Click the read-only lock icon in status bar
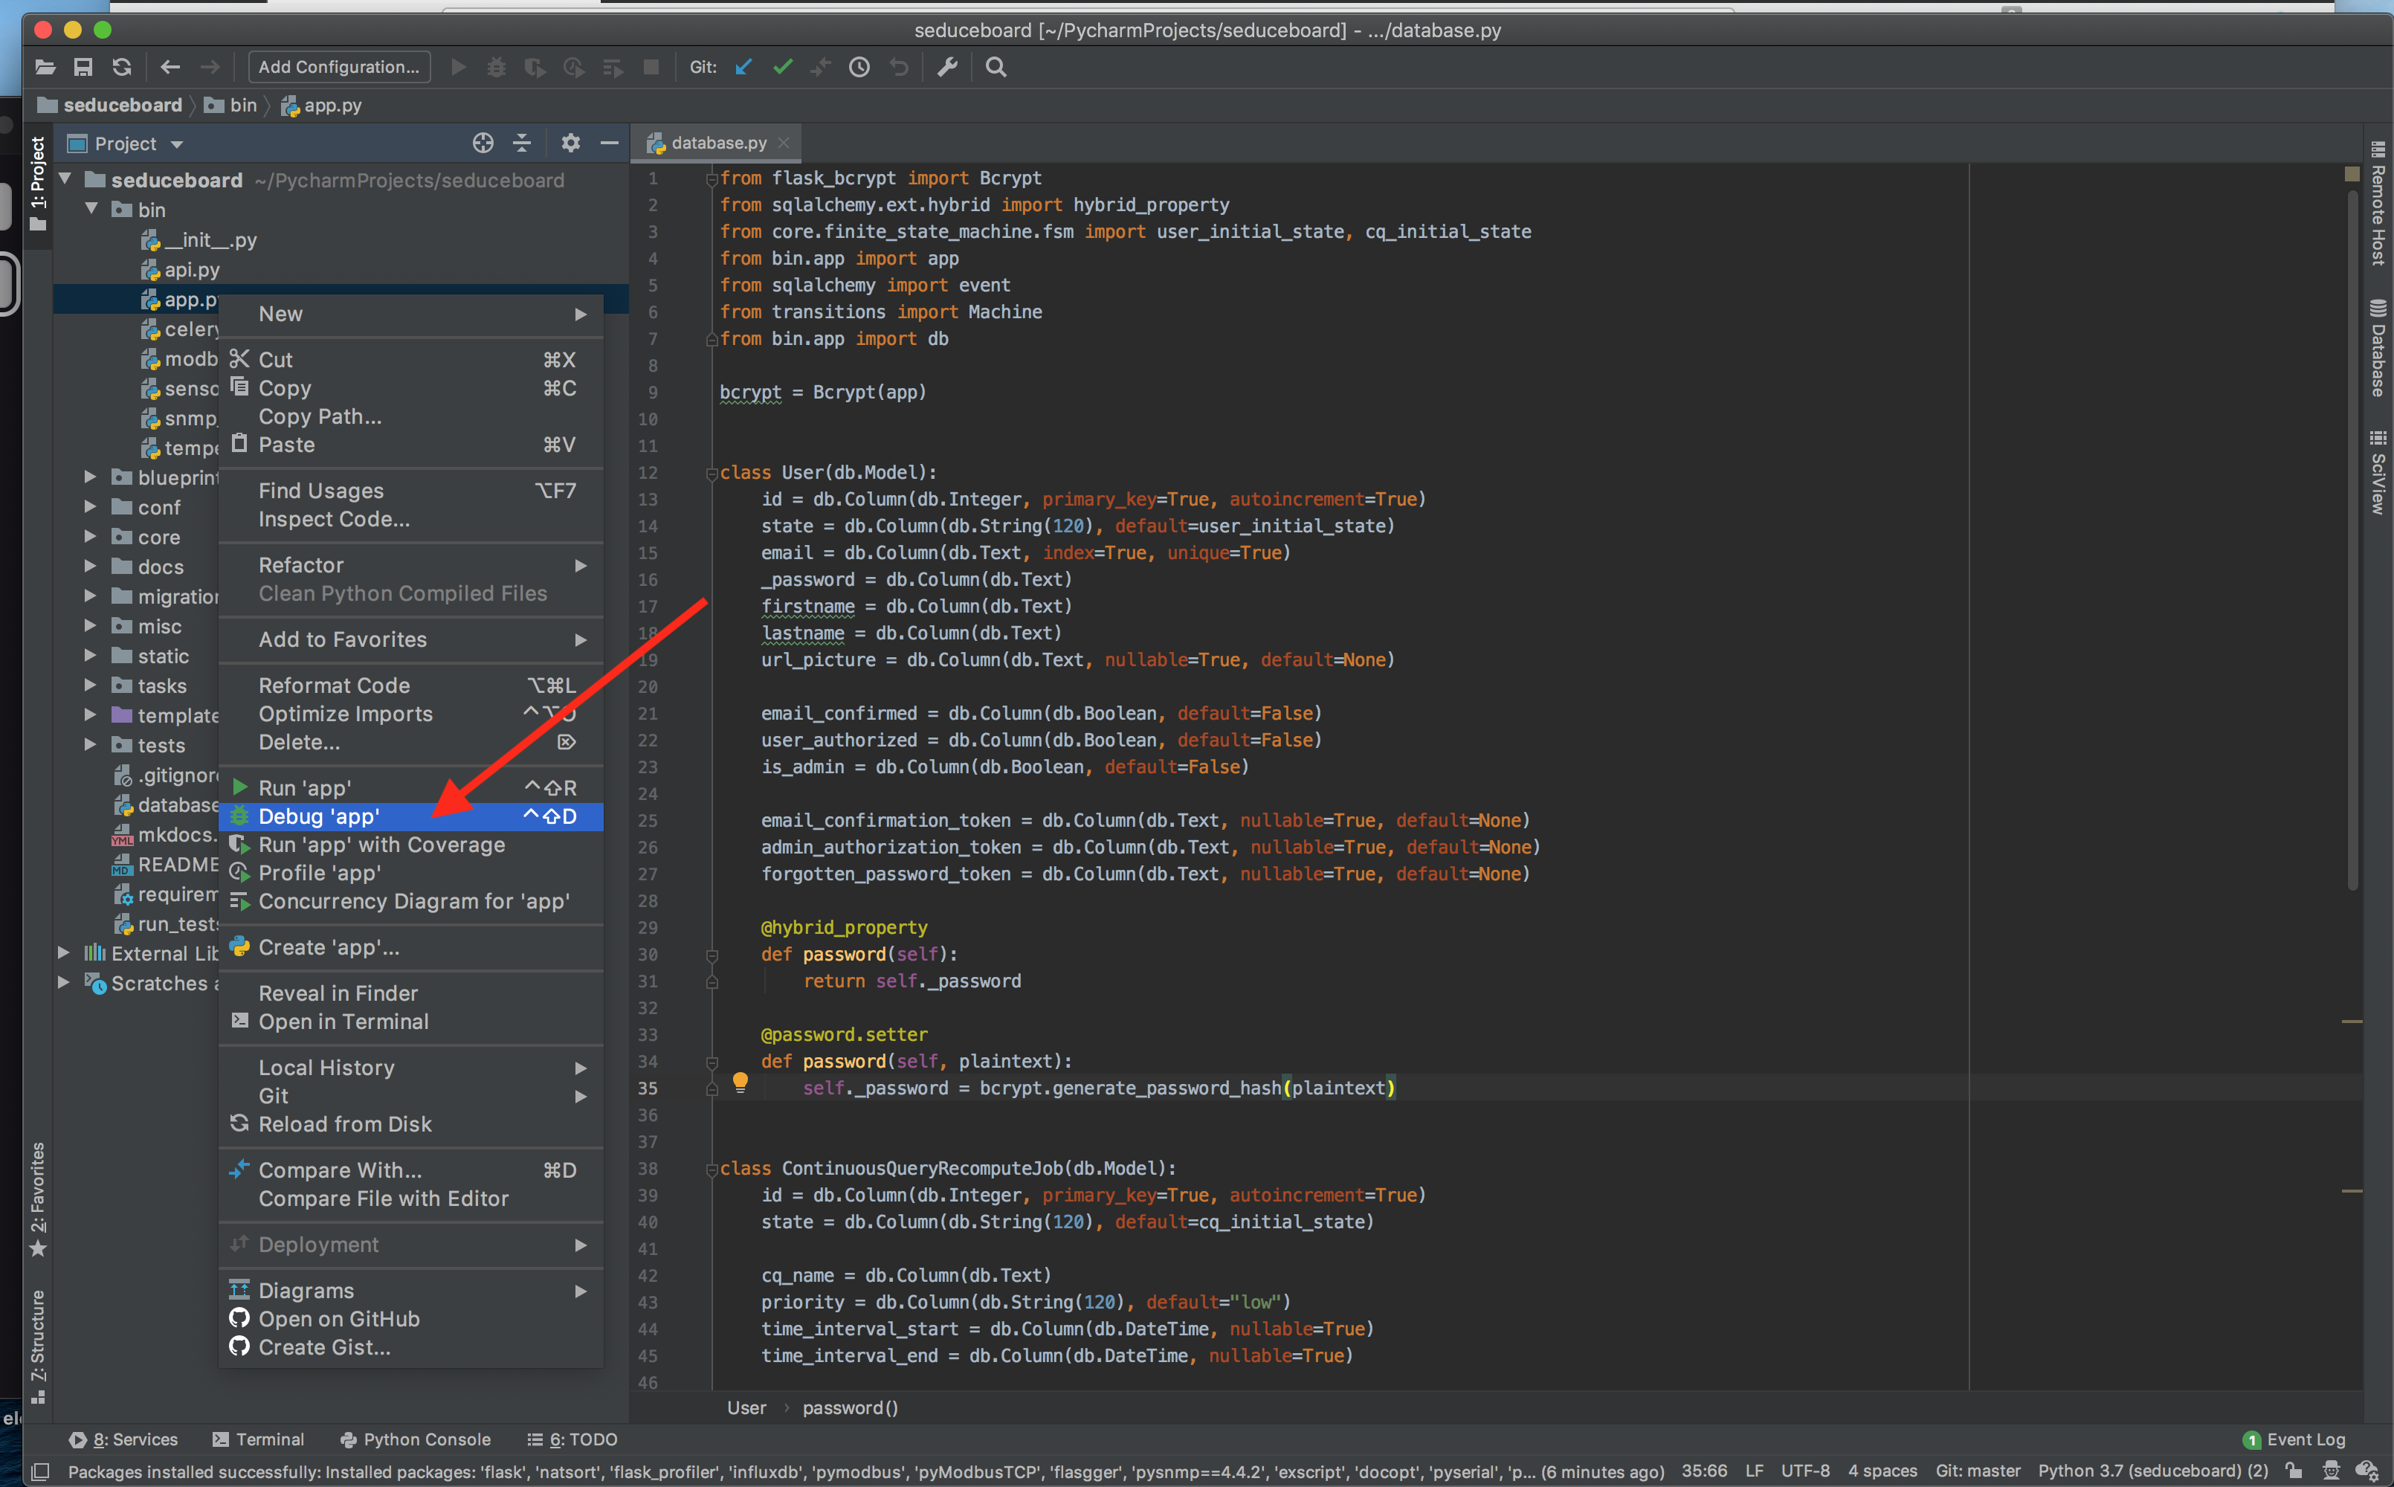2394x1487 pixels. tap(2294, 1471)
